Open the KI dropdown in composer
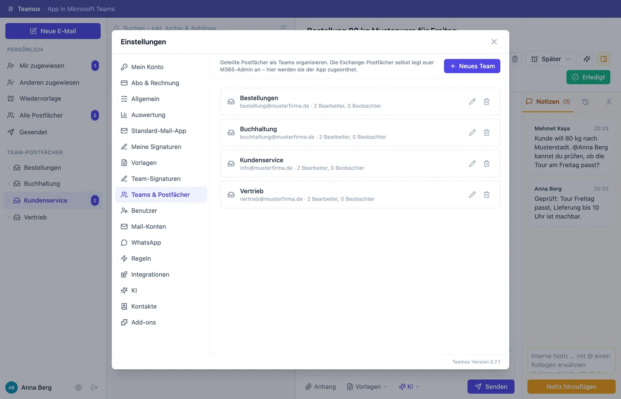621x399 pixels. click(x=409, y=387)
